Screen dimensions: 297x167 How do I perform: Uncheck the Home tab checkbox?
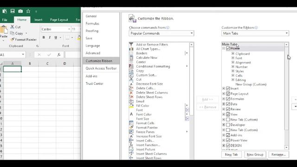(228, 48)
